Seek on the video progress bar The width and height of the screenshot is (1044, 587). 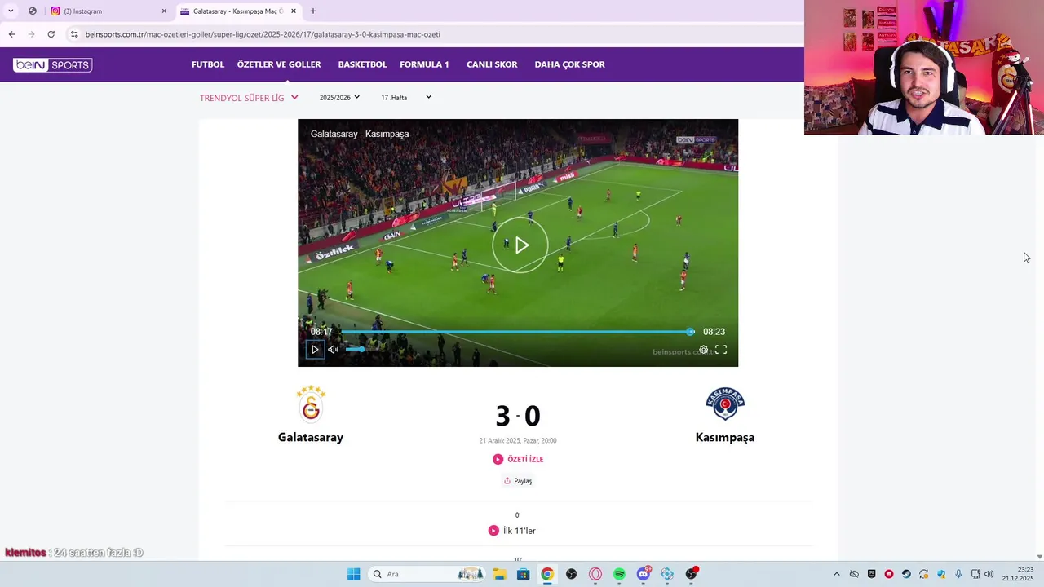(516, 332)
